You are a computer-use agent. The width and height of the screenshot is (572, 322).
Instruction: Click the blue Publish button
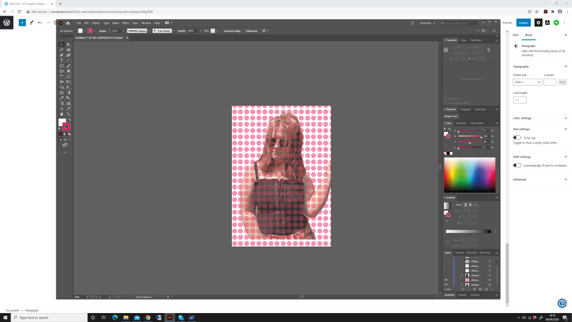(x=523, y=22)
